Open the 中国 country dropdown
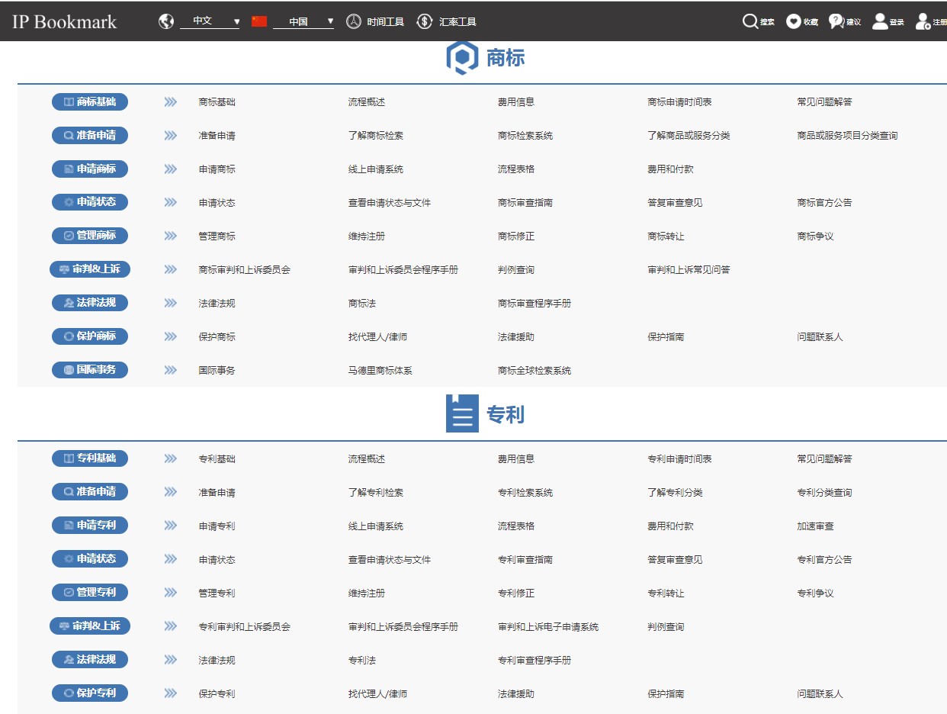 click(x=303, y=21)
